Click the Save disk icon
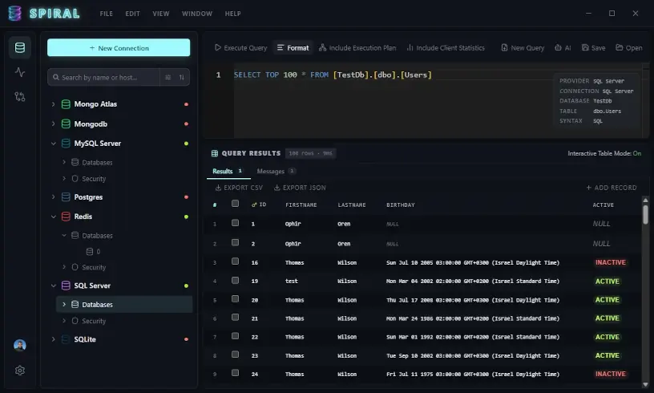Screen dimensions: 654x393 585,47
